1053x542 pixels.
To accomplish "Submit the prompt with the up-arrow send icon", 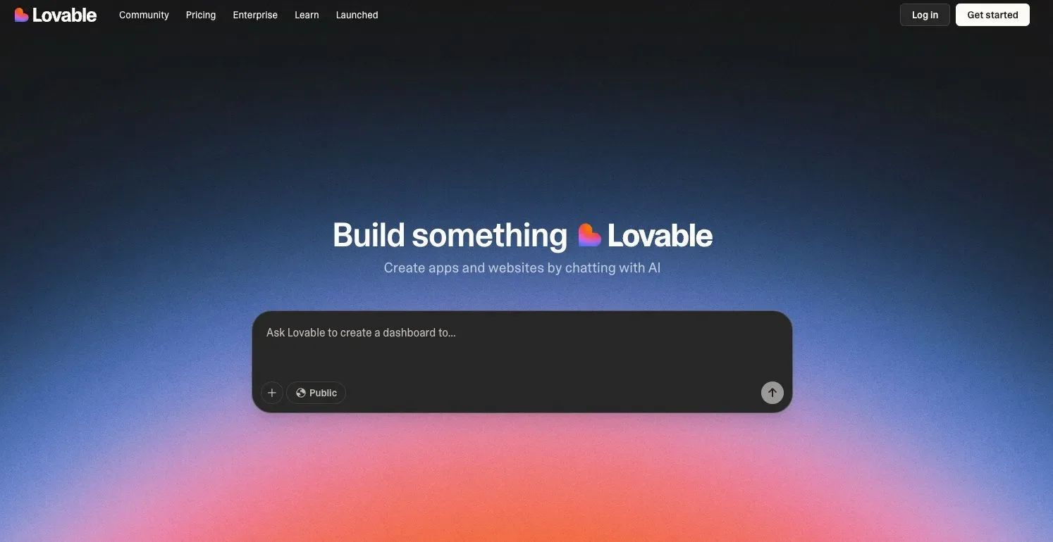I will pos(772,393).
